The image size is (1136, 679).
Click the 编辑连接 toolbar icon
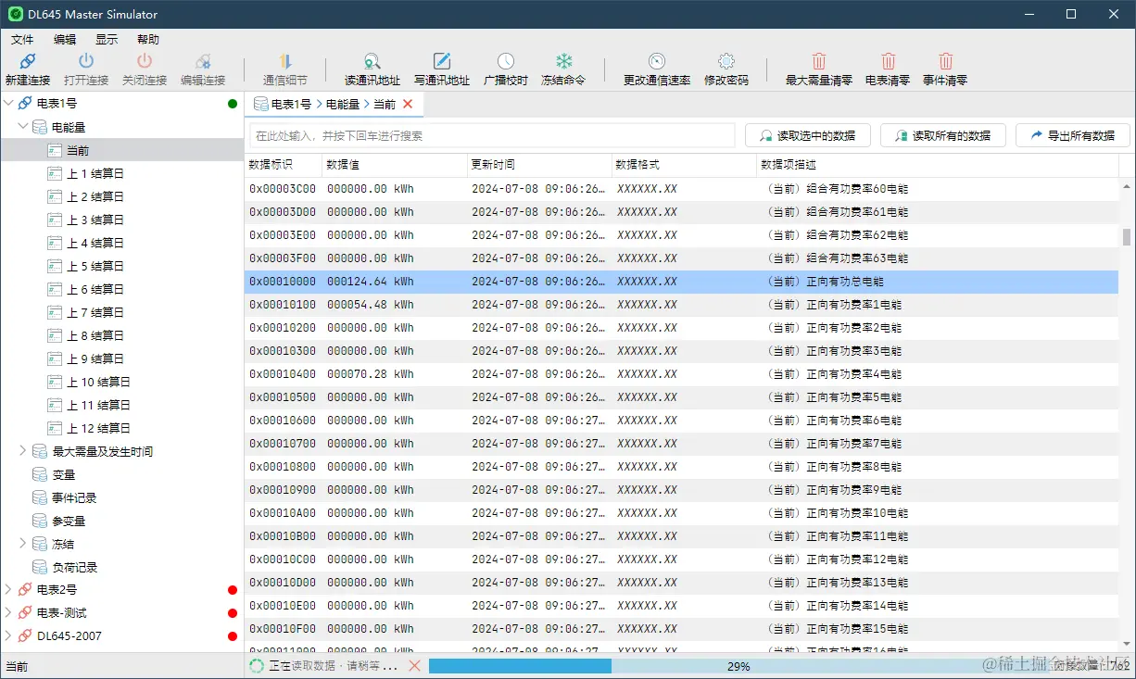(x=203, y=61)
